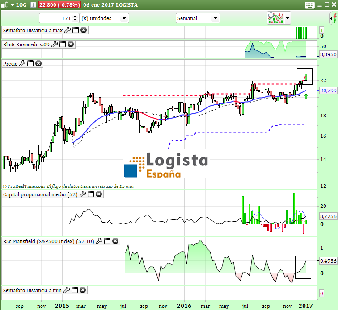Open settings wrench for RSc Mansfield panel
The height and width of the screenshot is (310, 338).
pos(99,241)
